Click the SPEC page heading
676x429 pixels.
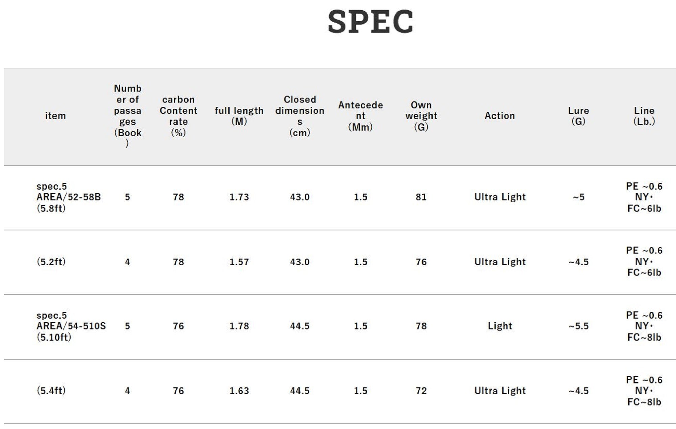coord(370,22)
